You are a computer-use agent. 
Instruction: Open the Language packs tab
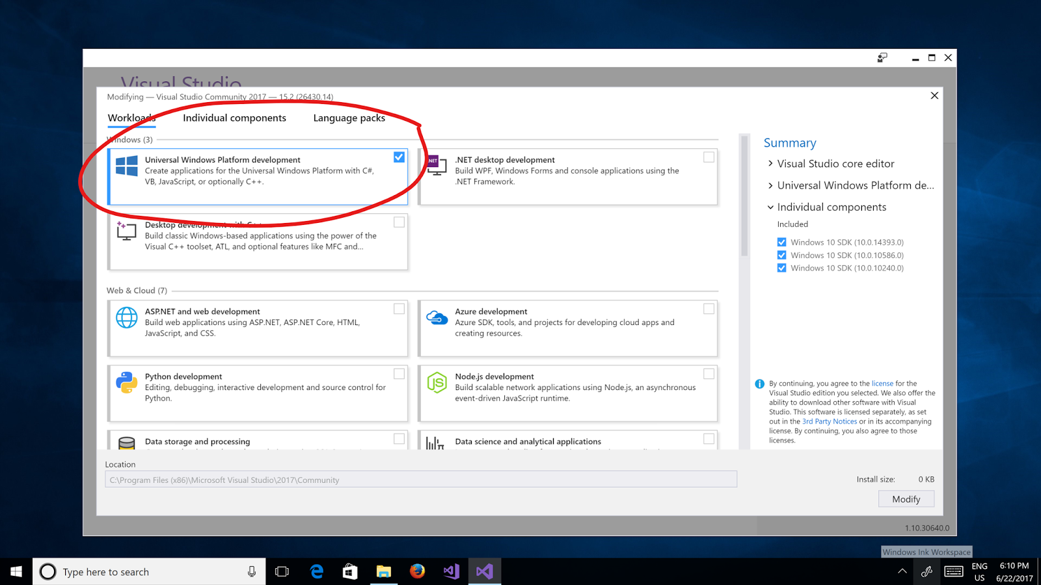(349, 118)
